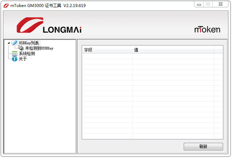Click the blue info icon for 关于
Image resolution: width=232 pixels, height=158 pixels.
15,59
